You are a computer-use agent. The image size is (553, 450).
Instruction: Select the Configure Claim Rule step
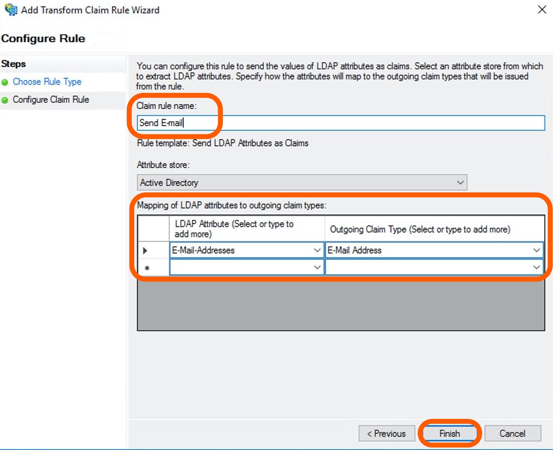pos(51,100)
